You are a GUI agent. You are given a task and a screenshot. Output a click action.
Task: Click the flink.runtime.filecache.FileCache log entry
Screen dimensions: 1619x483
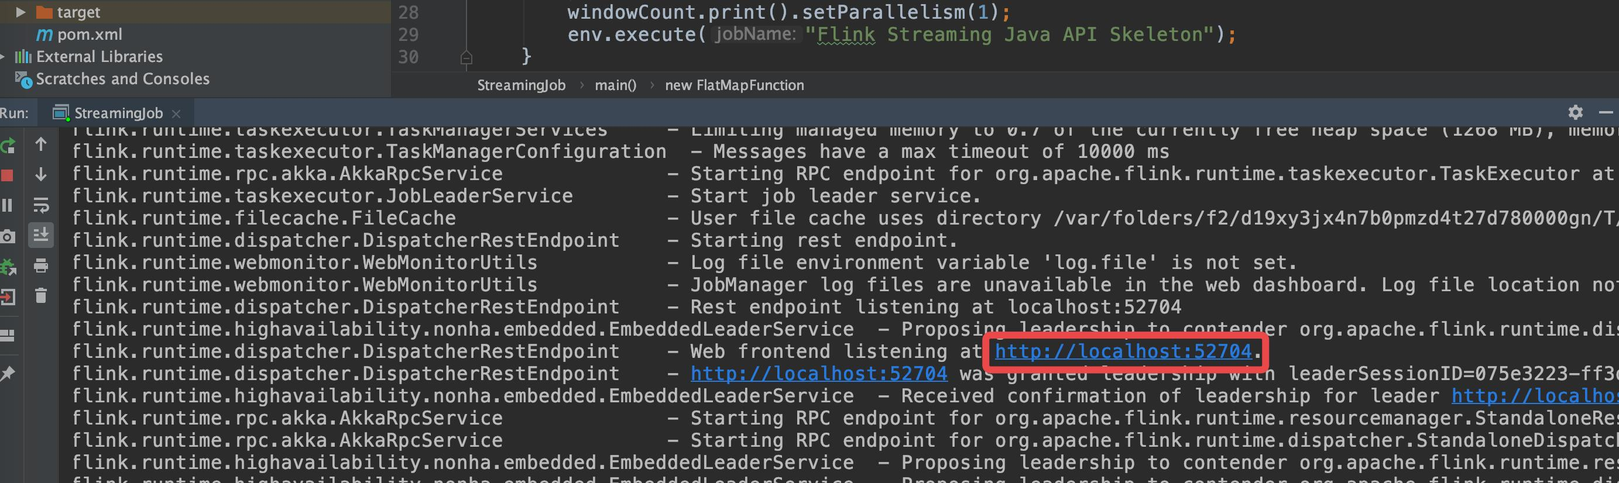264,218
